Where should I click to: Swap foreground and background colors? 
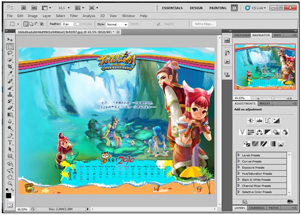point(12,190)
